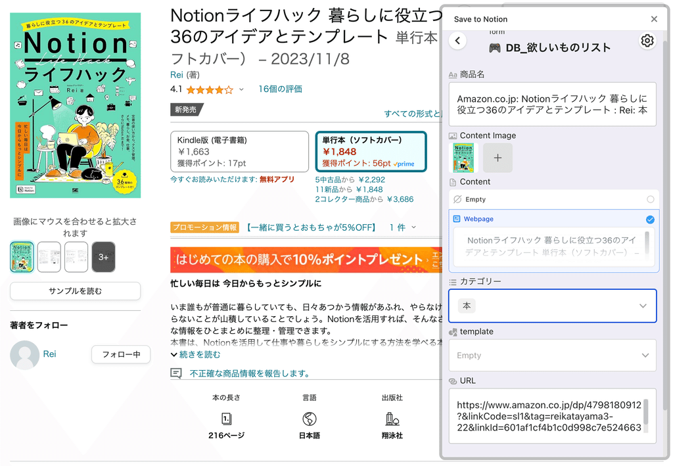673x466 pixels.
Task: Select Kindle版 (電子書籍) format option
Action: point(239,151)
